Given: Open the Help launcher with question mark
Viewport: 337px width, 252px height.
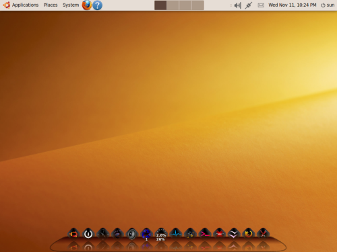Looking at the screenshot, I should click(x=97, y=5).
